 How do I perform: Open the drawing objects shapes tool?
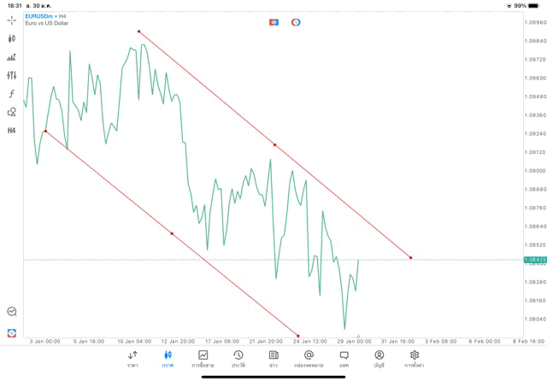12,112
